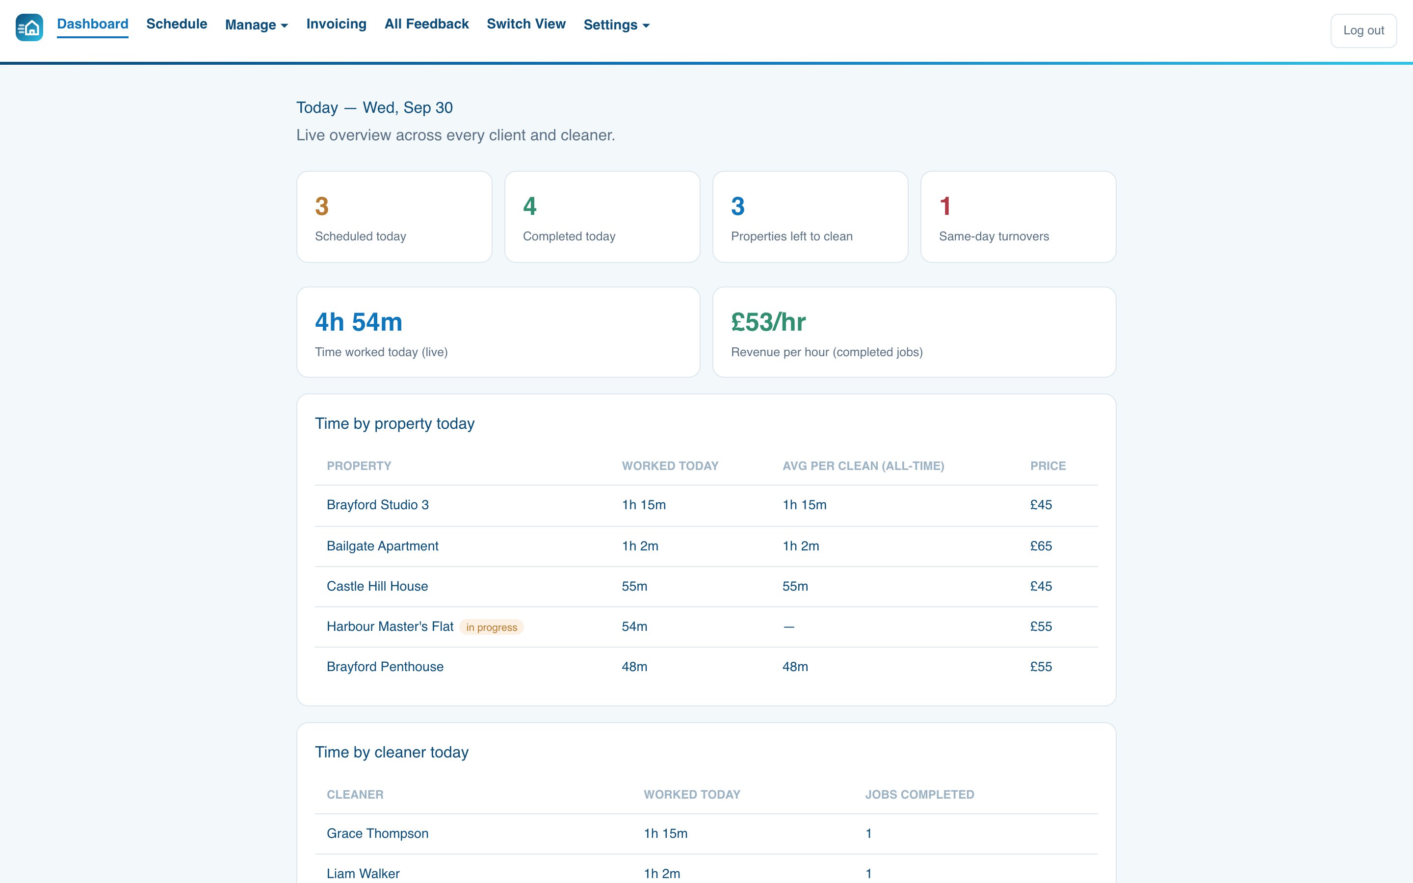Click the AVG PER CLEAN (ALL-TIME) header
The height and width of the screenshot is (883, 1413).
point(863,466)
